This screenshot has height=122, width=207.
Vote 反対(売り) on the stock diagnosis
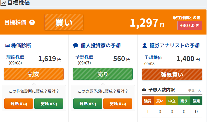[49, 104]
